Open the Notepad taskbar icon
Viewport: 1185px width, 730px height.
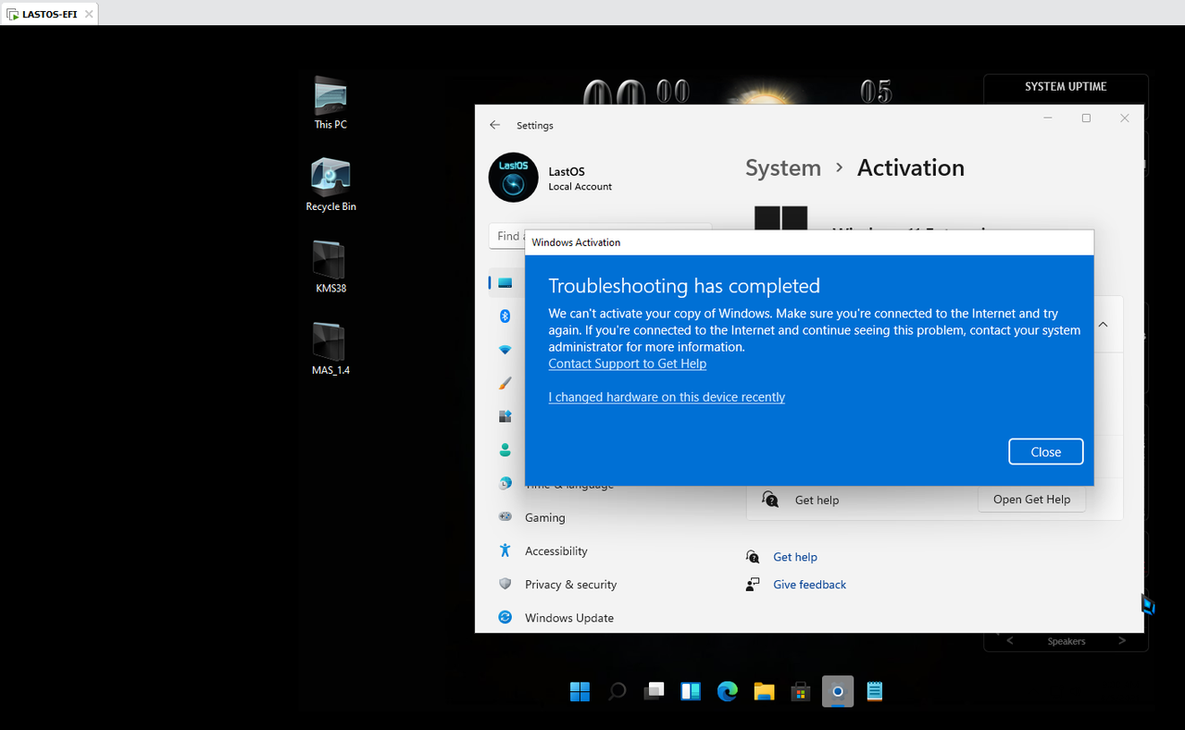(875, 691)
